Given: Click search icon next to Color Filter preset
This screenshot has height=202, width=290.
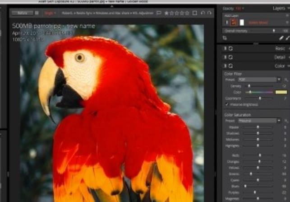Looking at the screenshot, I should click(286, 80).
